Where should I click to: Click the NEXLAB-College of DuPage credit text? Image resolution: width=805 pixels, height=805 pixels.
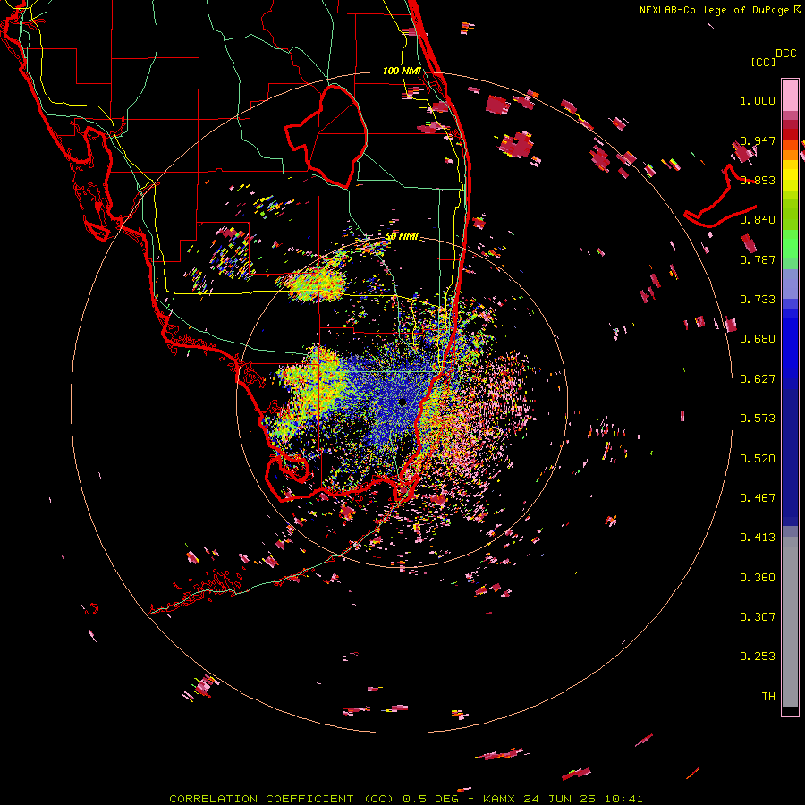[714, 10]
